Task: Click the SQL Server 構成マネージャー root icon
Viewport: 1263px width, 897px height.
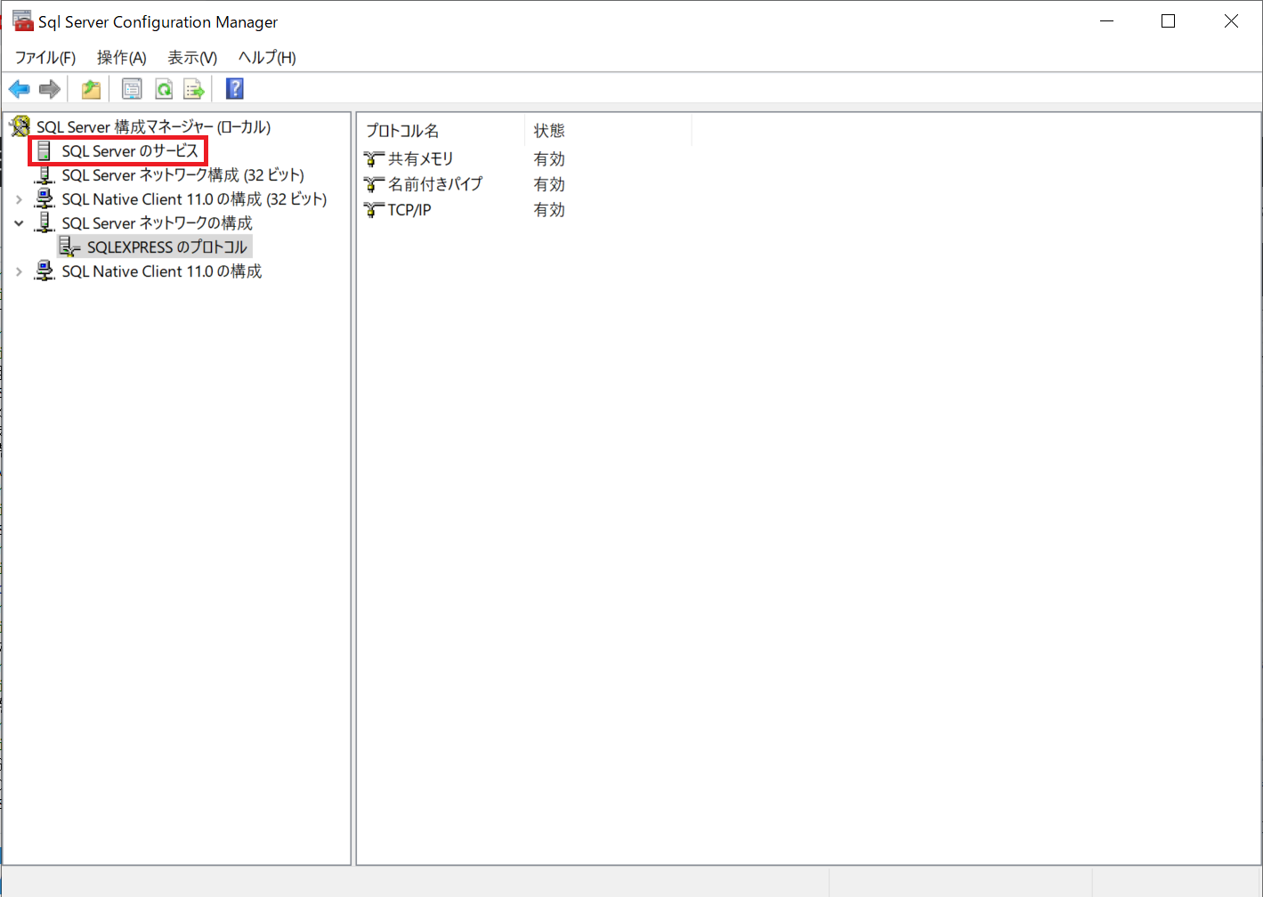Action: 20,126
